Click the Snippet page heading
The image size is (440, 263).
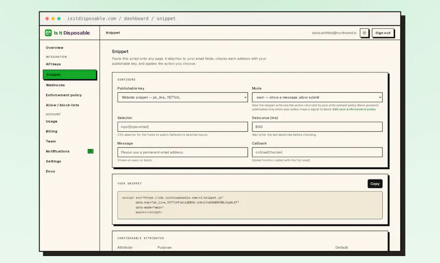[120, 52]
